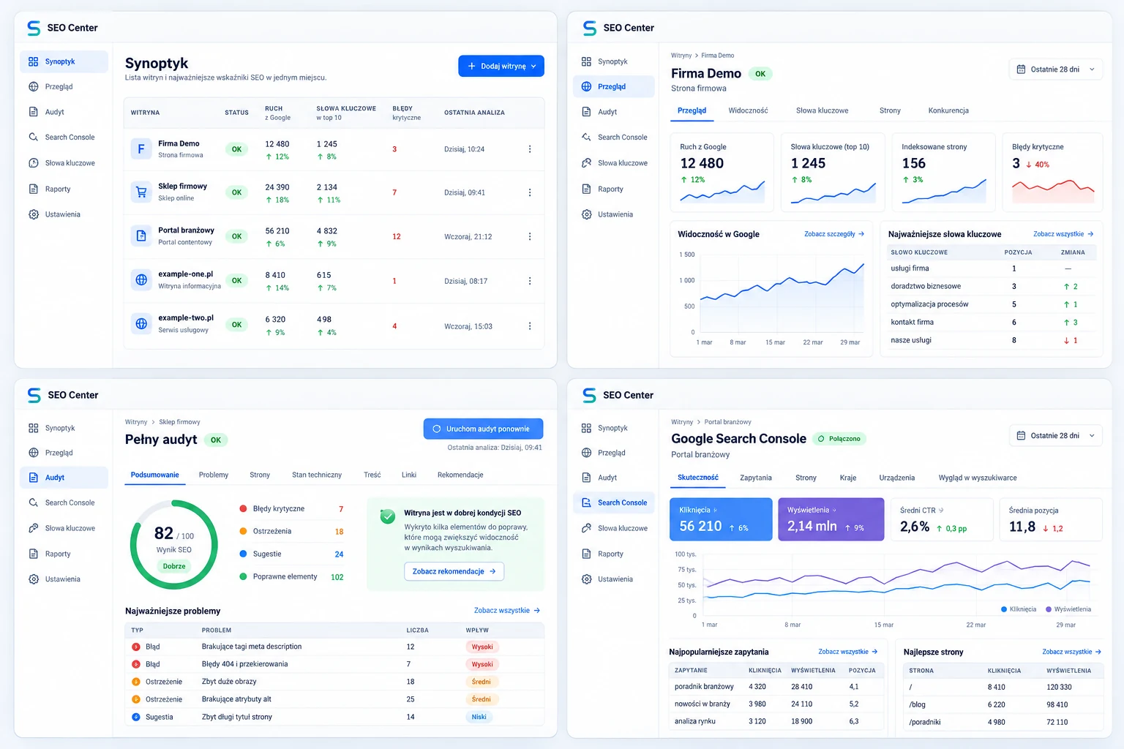Open Raporty icon in Google Search Console panel sidebar
Viewport: 1124px width, 749px height.
click(586, 554)
